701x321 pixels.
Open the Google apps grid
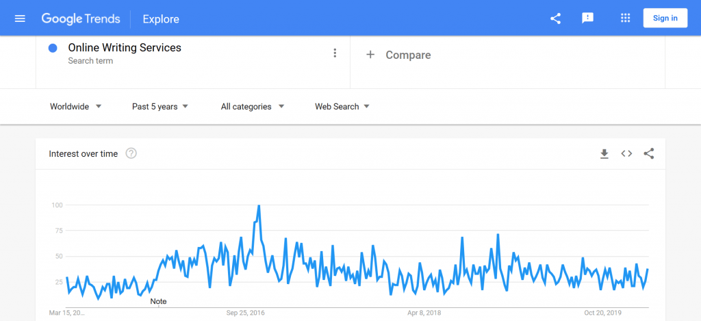626,18
